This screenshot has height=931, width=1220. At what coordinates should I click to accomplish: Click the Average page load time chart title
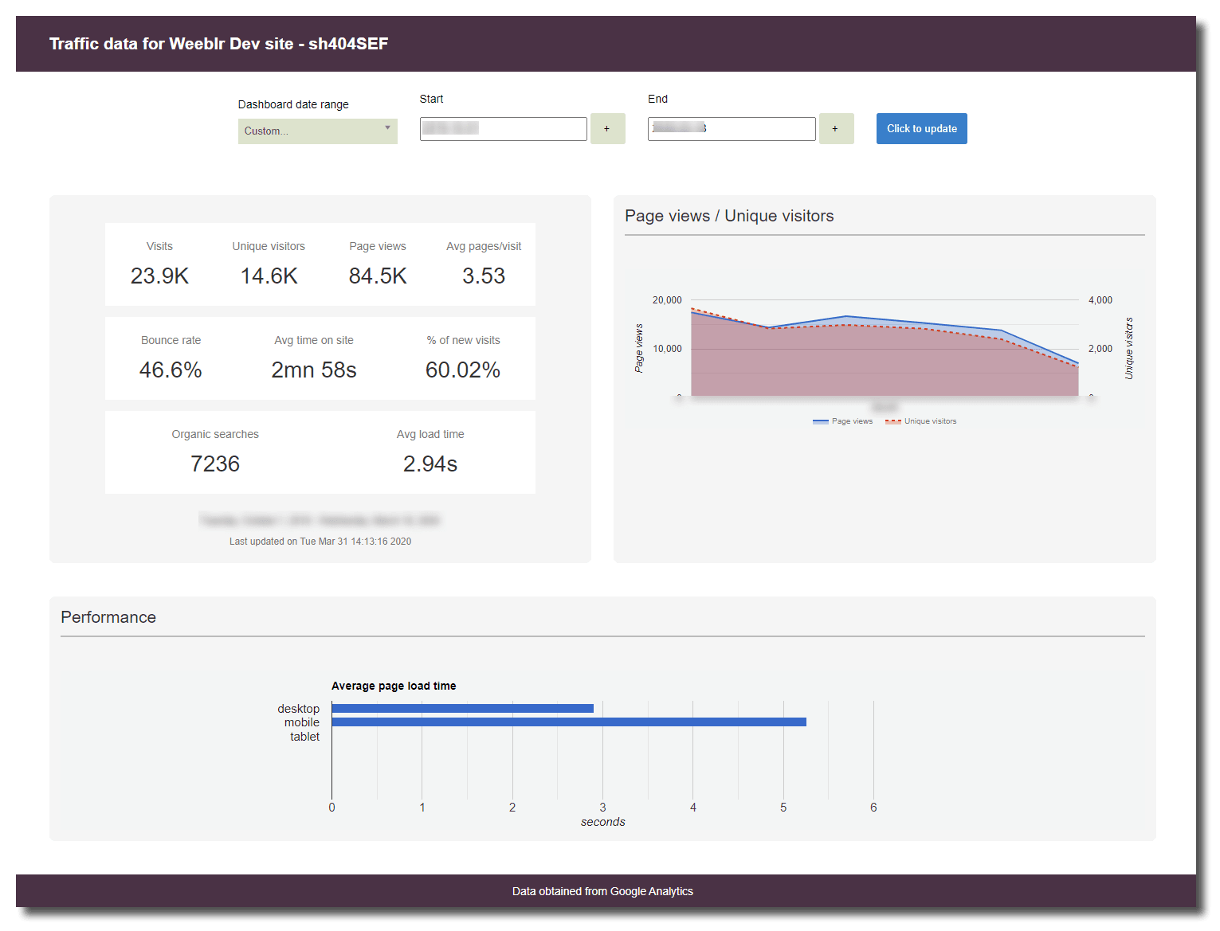coord(394,686)
